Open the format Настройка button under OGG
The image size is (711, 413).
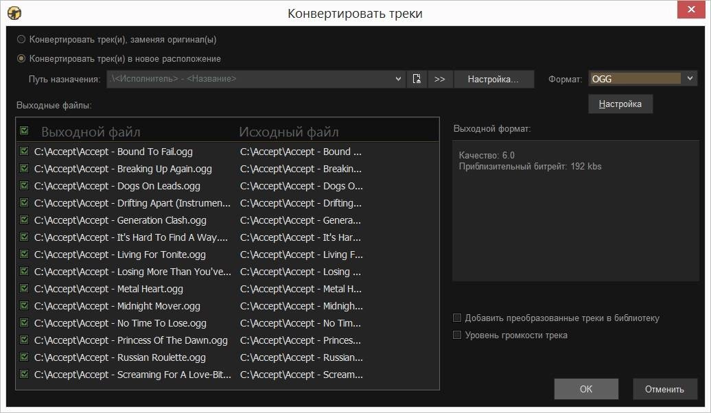pyautogui.click(x=620, y=104)
